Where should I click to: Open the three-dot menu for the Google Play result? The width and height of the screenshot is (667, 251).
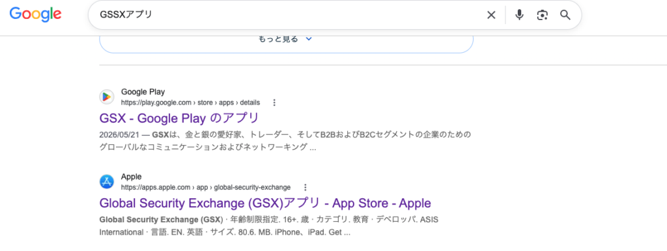[274, 102]
